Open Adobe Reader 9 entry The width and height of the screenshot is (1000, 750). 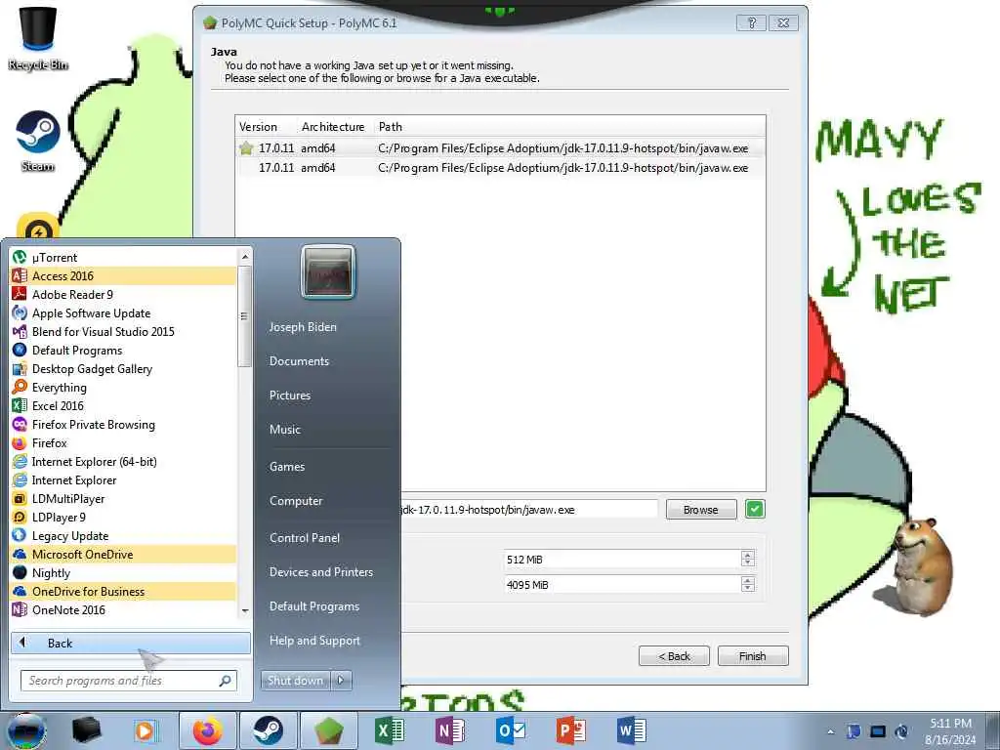tap(123, 294)
